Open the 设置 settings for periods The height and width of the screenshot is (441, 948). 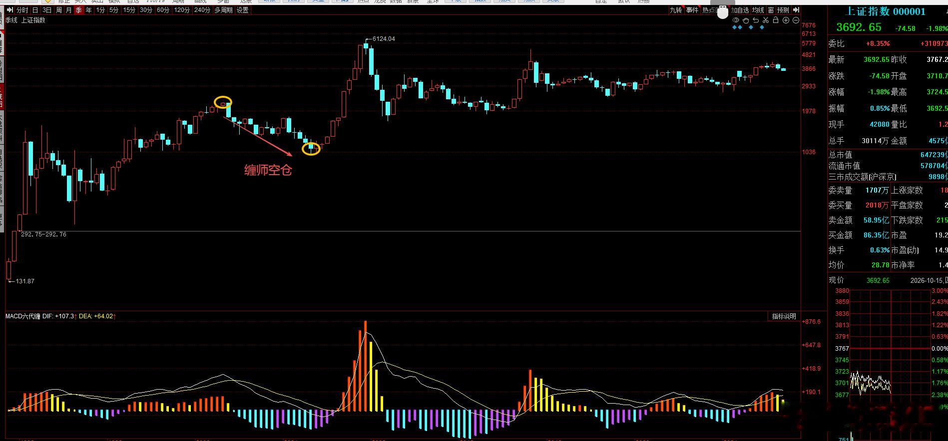(x=243, y=10)
